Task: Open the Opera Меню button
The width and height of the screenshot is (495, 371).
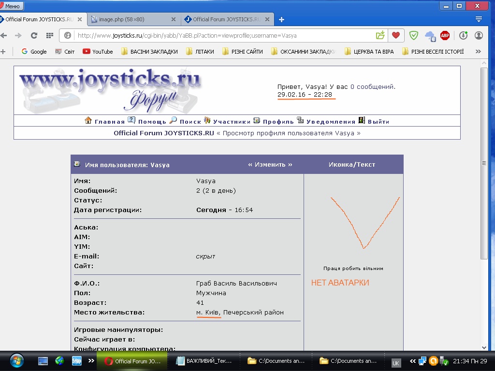Action: pyautogui.click(x=12, y=6)
